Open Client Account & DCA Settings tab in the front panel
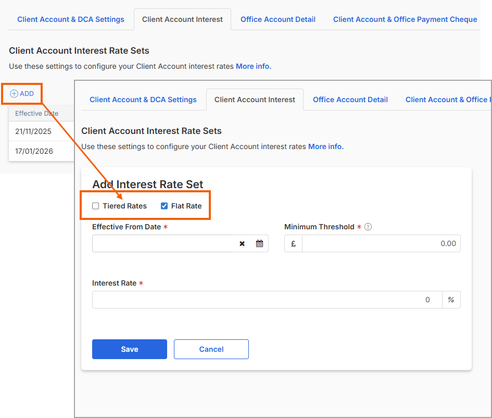 point(143,100)
